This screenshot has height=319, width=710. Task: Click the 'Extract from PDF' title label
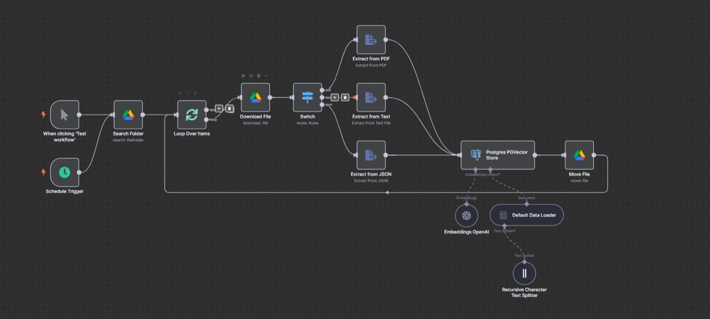pyautogui.click(x=371, y=59)
